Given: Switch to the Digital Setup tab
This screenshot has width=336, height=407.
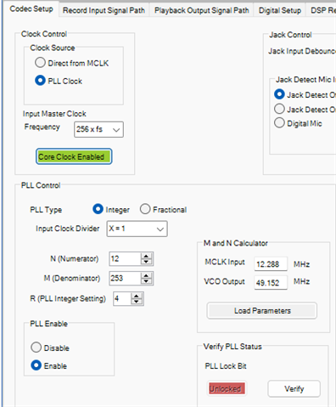Looking at the screenshot, I should (280, 10).
